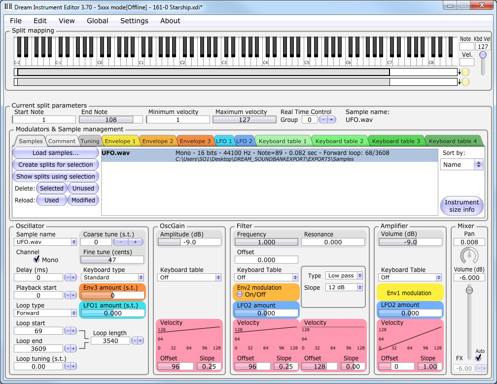The height and width of the screenshot is (384, 497).
Task: Toggle the Auto FX checkbox
Action: (x=479, y=358)
